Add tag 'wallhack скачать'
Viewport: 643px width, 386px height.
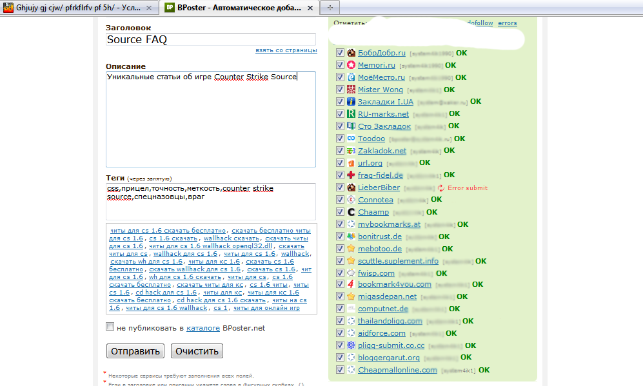232,238
